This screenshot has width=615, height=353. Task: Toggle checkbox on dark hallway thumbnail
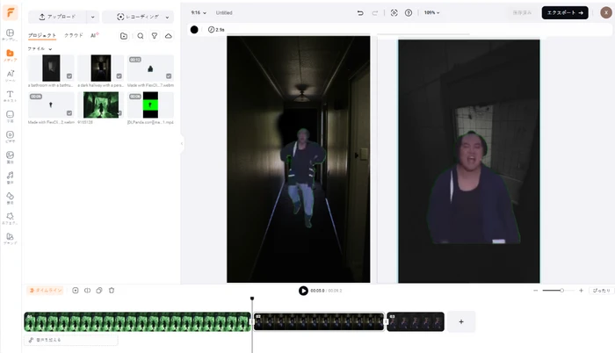119,76
